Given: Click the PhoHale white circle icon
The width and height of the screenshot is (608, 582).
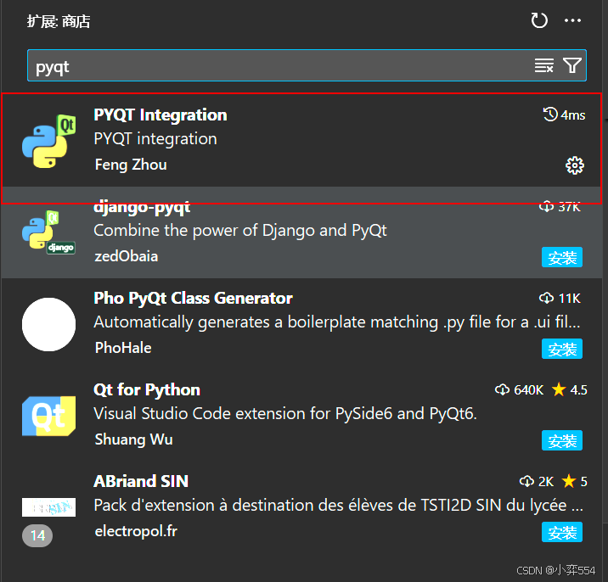Looking at the screenshot, I should (49, 324).
